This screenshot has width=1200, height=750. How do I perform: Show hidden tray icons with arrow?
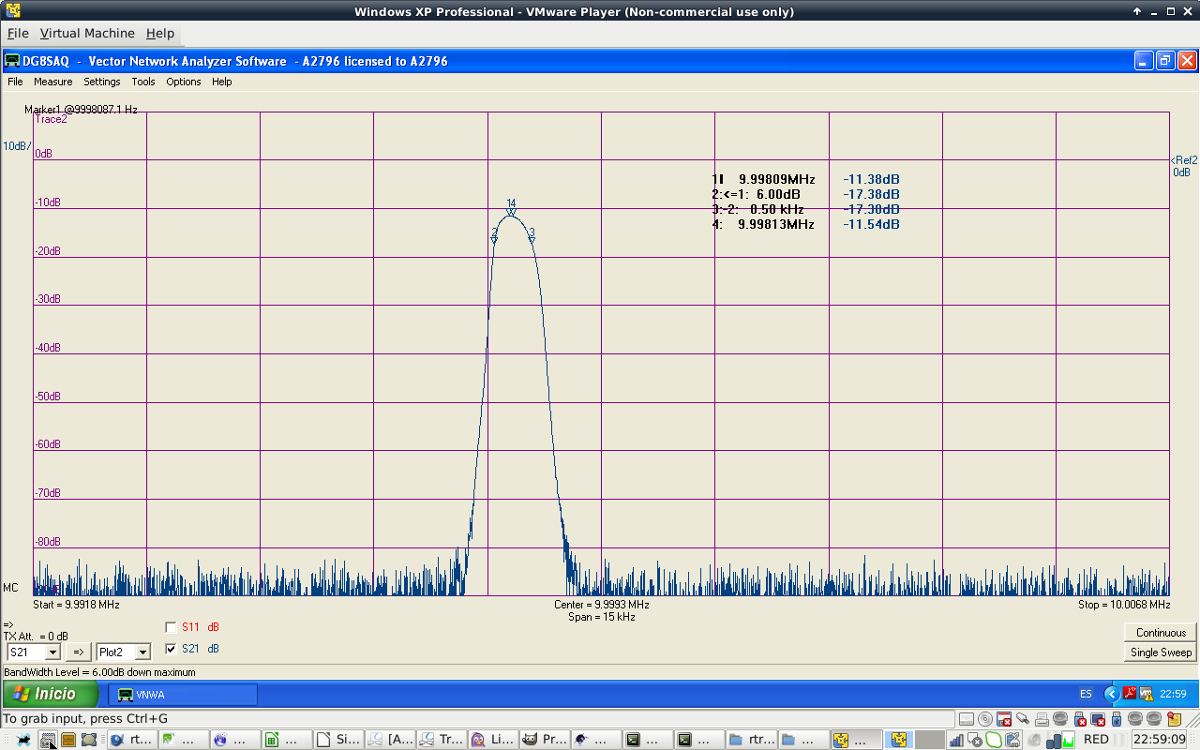[1112, 694]
